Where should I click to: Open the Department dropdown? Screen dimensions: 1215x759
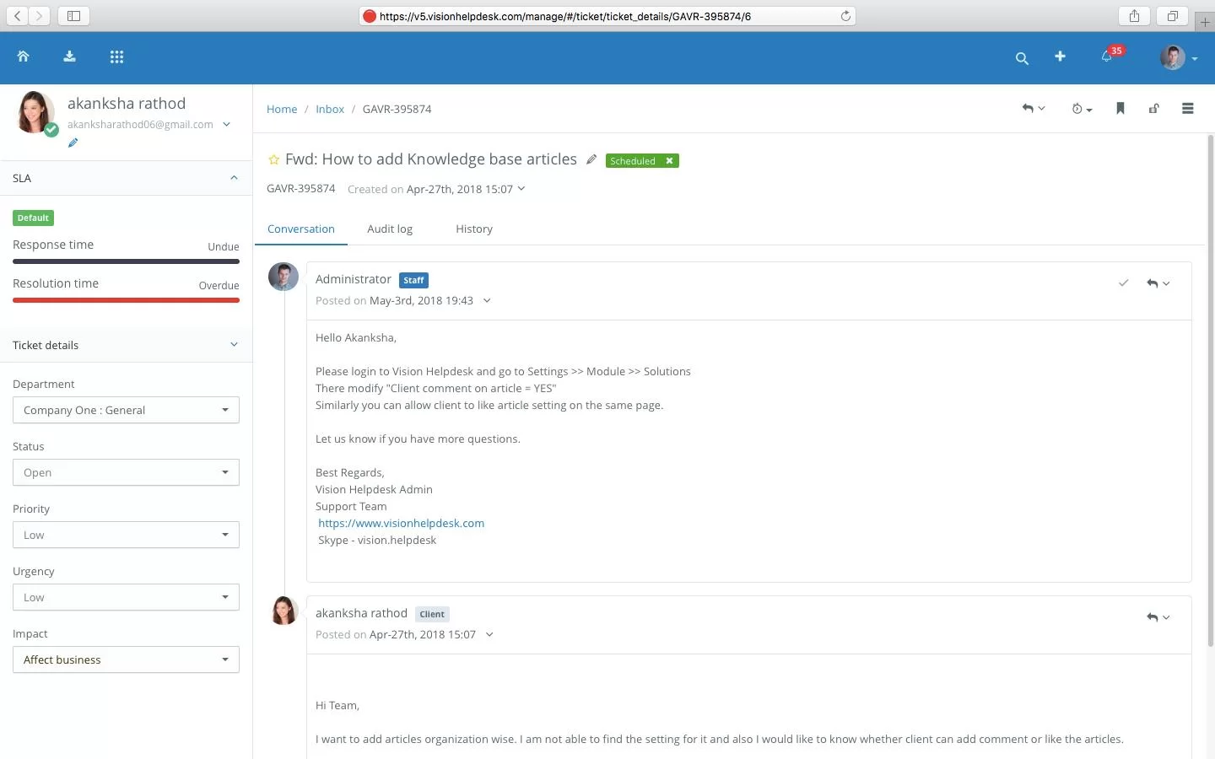[x=126, y=410]
